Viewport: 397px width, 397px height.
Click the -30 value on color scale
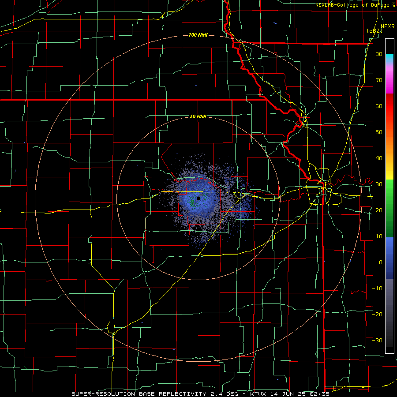click(x=377, y=340)
